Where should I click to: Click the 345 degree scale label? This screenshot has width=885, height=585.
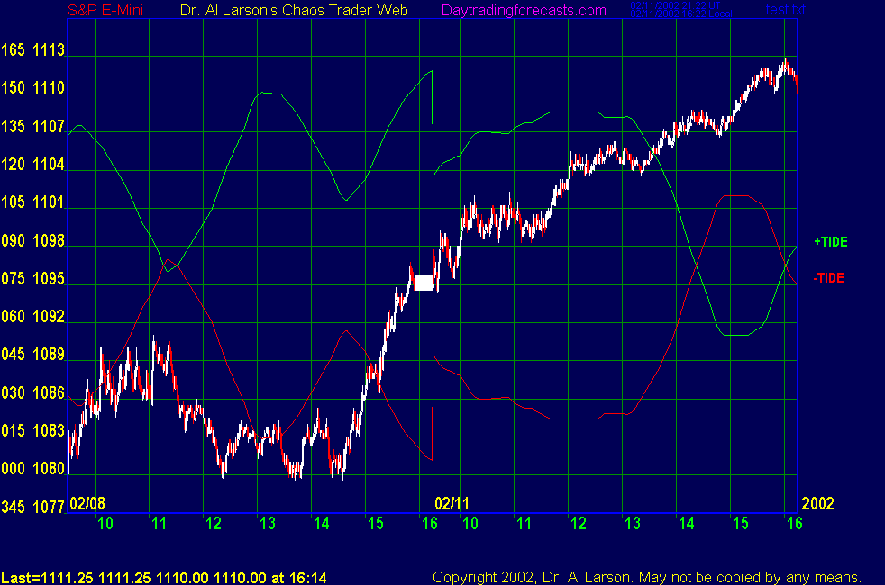coord(14,508)
